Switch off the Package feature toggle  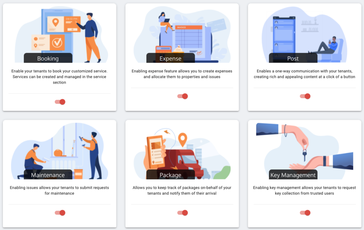click(182, 213)
